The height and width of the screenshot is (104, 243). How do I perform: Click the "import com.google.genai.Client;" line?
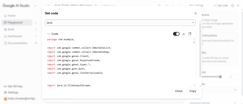coord(68,56)
